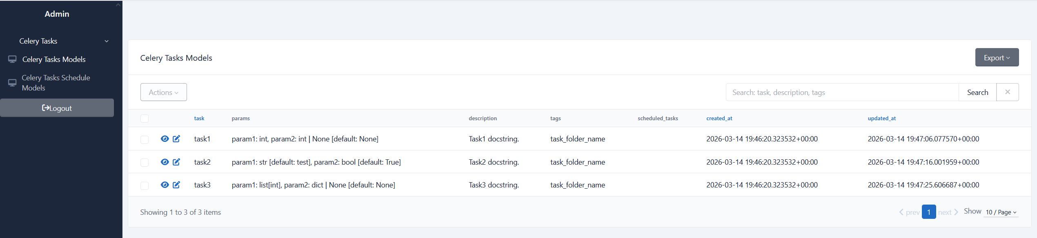Click created_at value in task1 row
This screenshot has width=1037, height=238.
click(762, 139)
